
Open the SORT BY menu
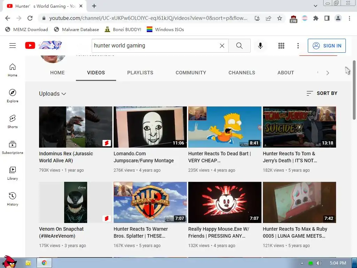322,93
